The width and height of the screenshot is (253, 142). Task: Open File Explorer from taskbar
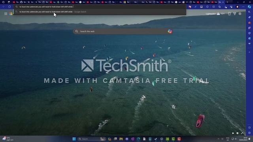121,139
